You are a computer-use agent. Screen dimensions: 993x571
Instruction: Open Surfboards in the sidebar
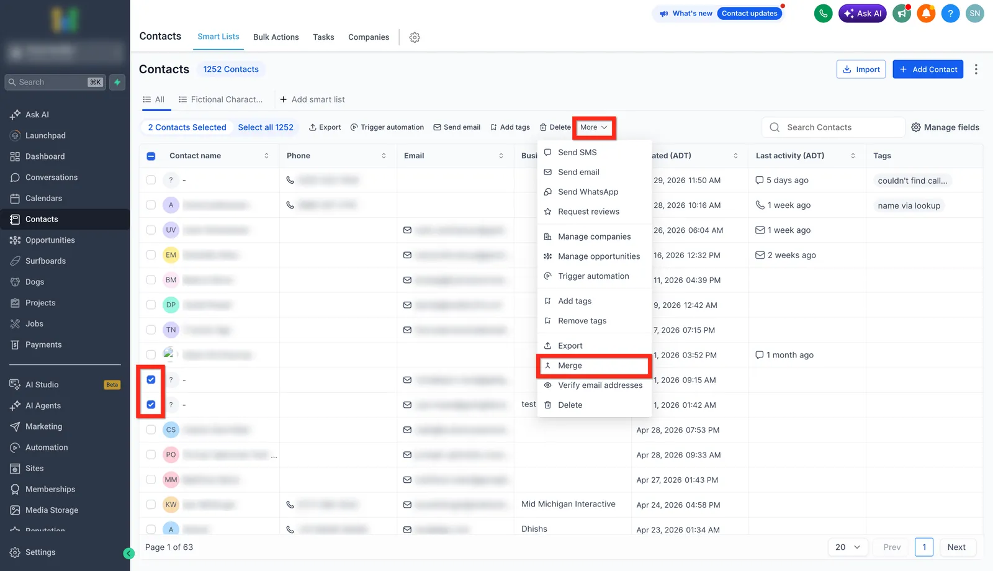click(45, 261)
